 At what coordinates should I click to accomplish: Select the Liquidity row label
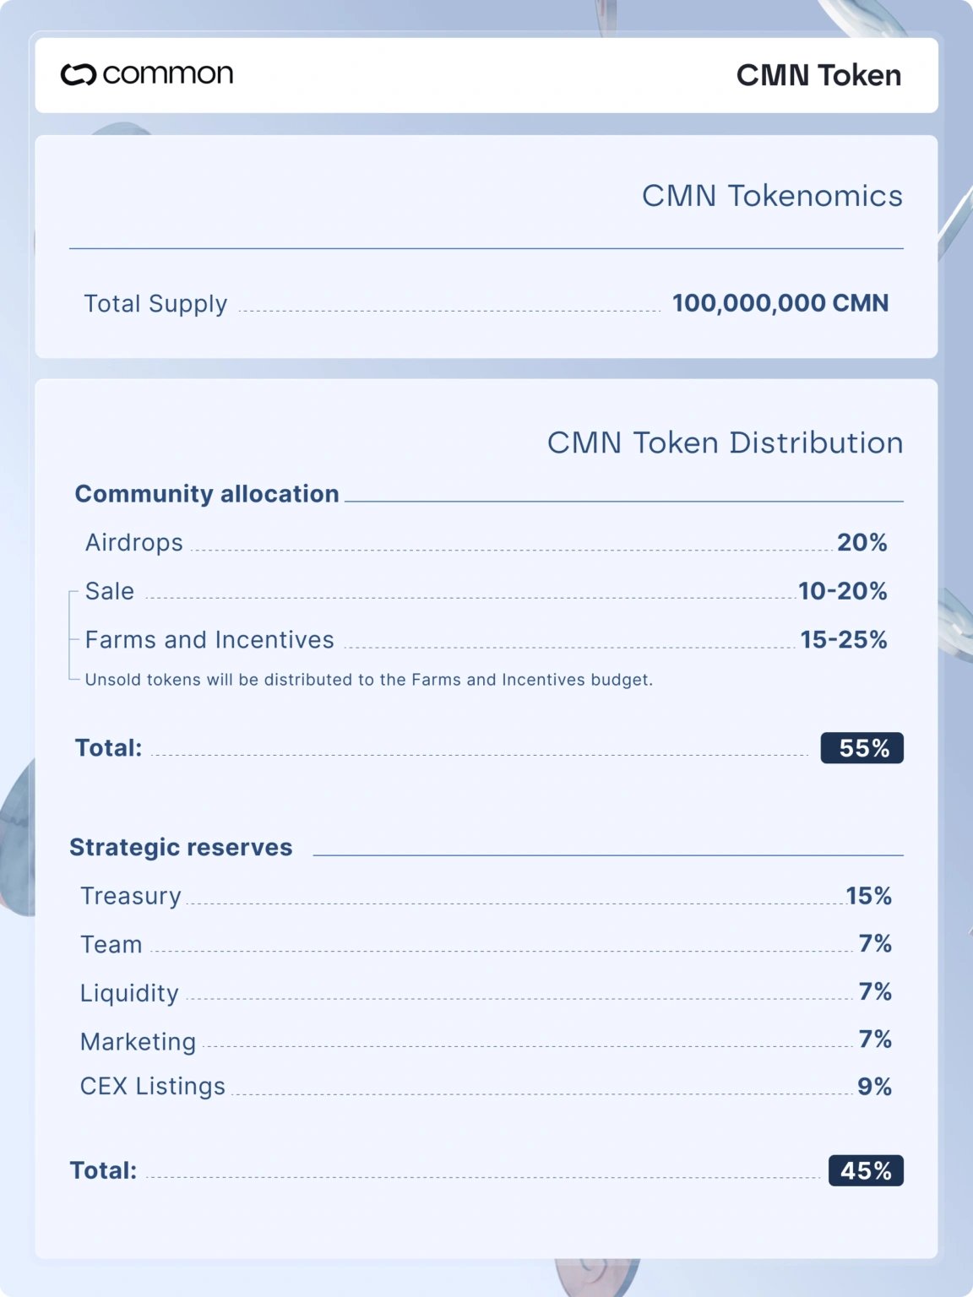pos(129,993)
